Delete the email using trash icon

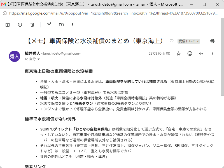point(32,25)
